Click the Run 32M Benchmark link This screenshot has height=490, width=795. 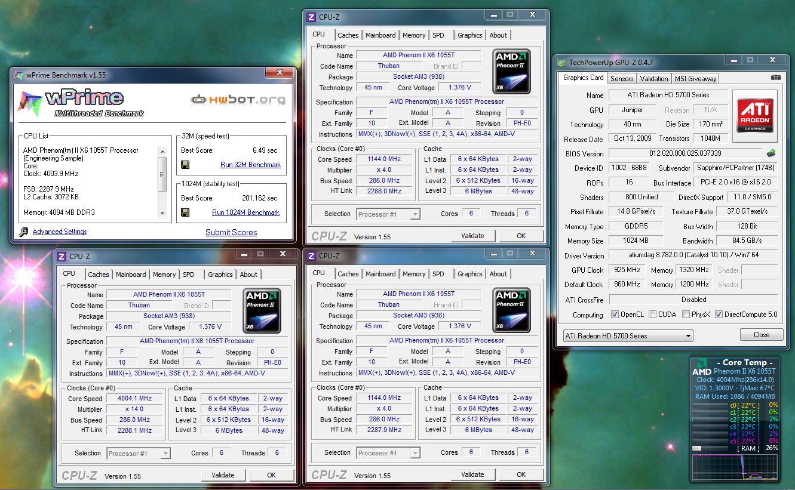point(250,165)
